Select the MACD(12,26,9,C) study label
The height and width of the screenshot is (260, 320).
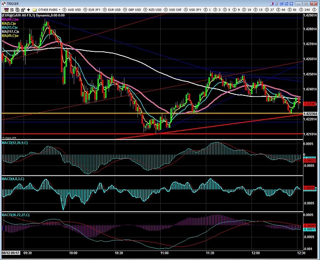(15, 143)
